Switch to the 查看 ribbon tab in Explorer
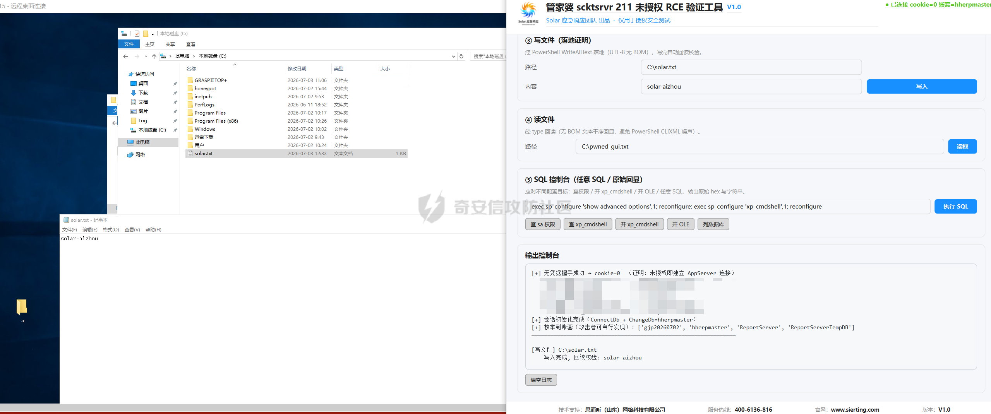This screenshot has width=991, height=414. (191, 44)
